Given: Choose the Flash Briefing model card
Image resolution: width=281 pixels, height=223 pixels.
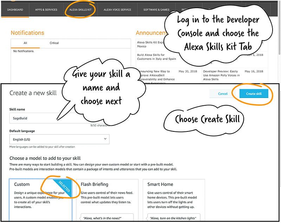Looking at the screenshot, I should pos(107,199).
